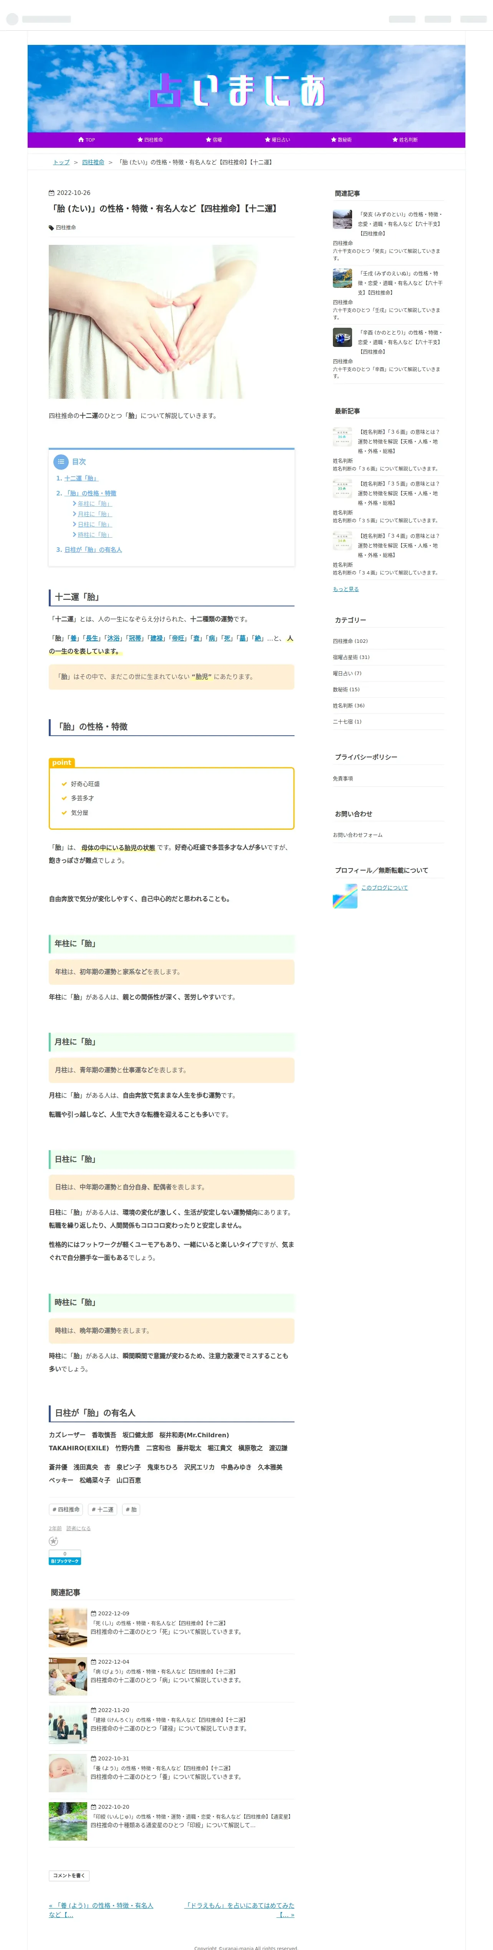Click the 目次 list icon
This screenshot has width=493, height=1950.
[x=61, y=462]
